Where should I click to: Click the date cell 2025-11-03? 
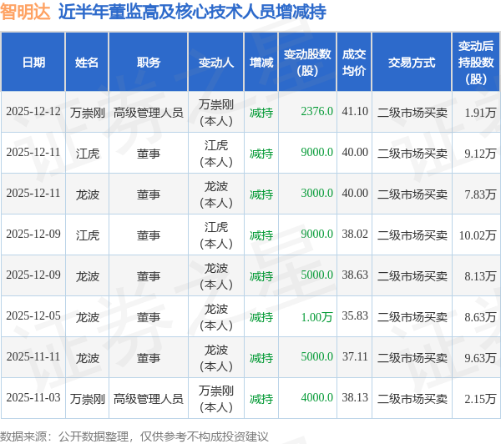(x=33, y=398)
